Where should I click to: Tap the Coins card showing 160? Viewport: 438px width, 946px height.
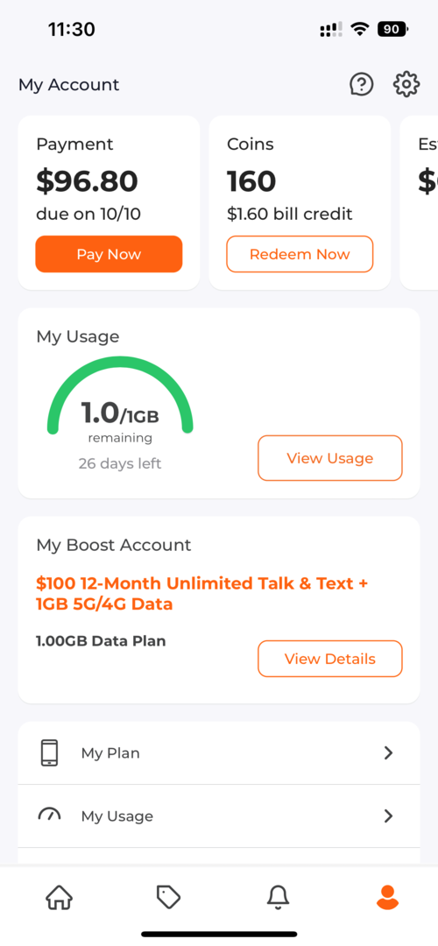(300, 202)
